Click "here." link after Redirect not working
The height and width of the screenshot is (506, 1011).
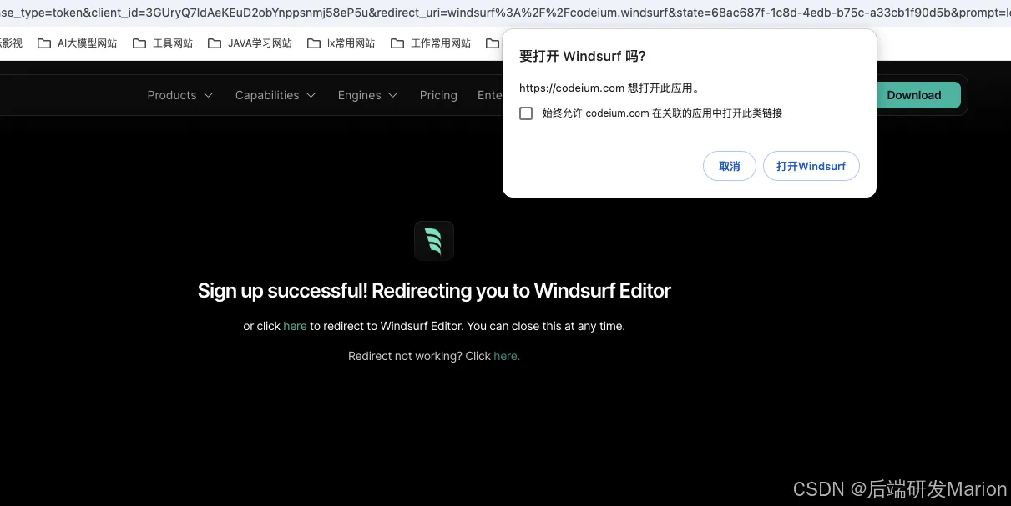click(x=506, y=356)
